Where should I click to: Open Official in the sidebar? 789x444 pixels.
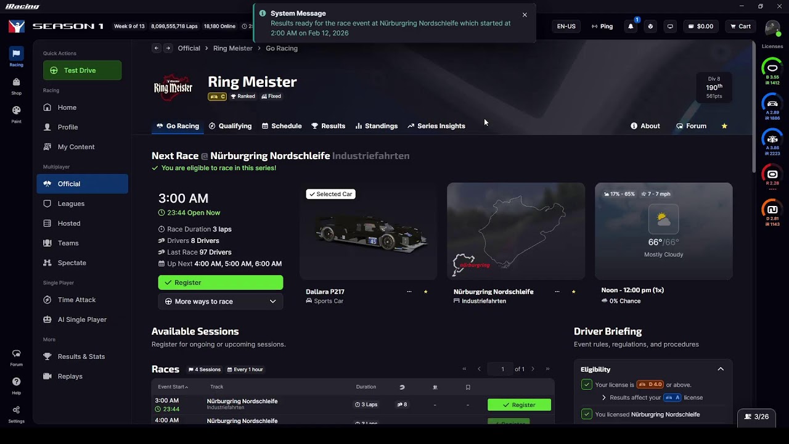tap(83, 184)
